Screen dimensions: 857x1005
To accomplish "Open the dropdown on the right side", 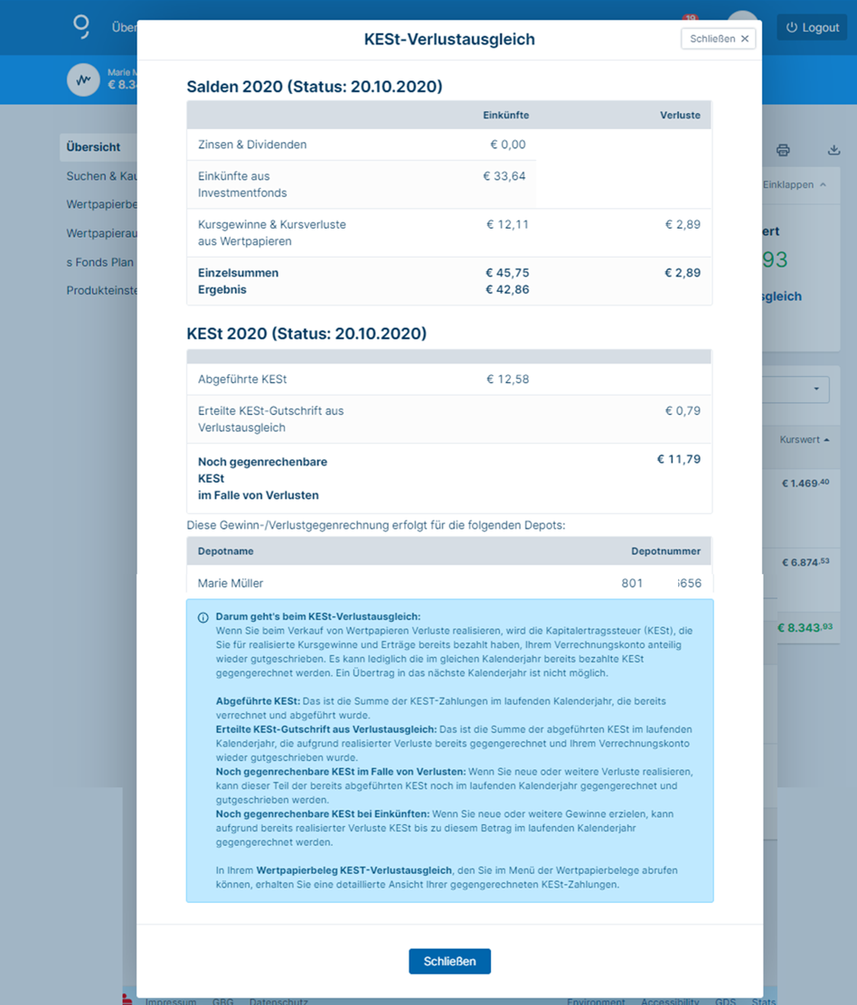I will coord(796,389).
